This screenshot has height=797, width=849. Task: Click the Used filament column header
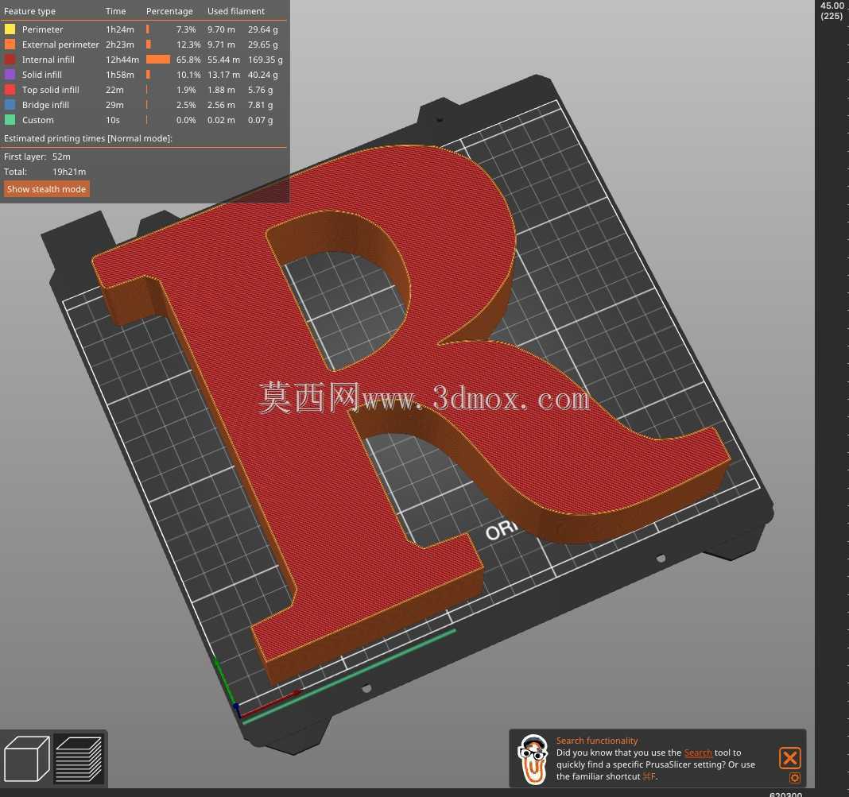236,11
